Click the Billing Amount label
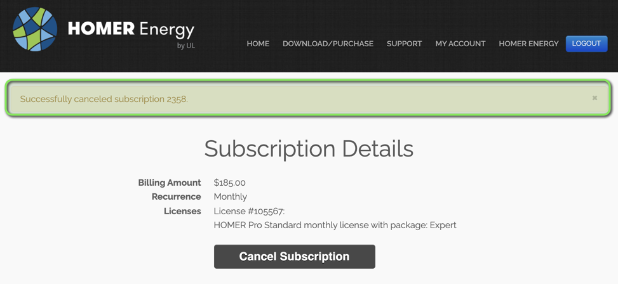 click(170, 183)
